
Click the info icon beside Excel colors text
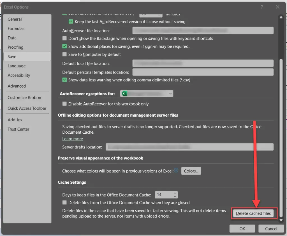(x=176, y=170)
